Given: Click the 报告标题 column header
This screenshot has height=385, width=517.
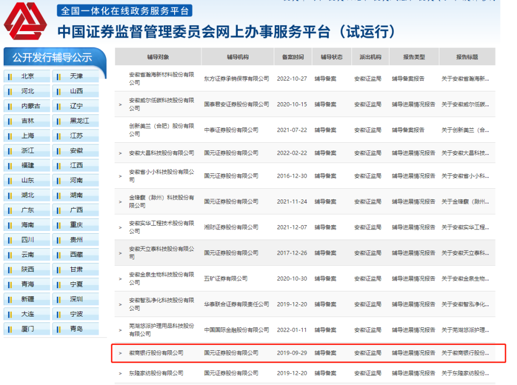Looking at the screenshot, I should [x=467, y=57].
